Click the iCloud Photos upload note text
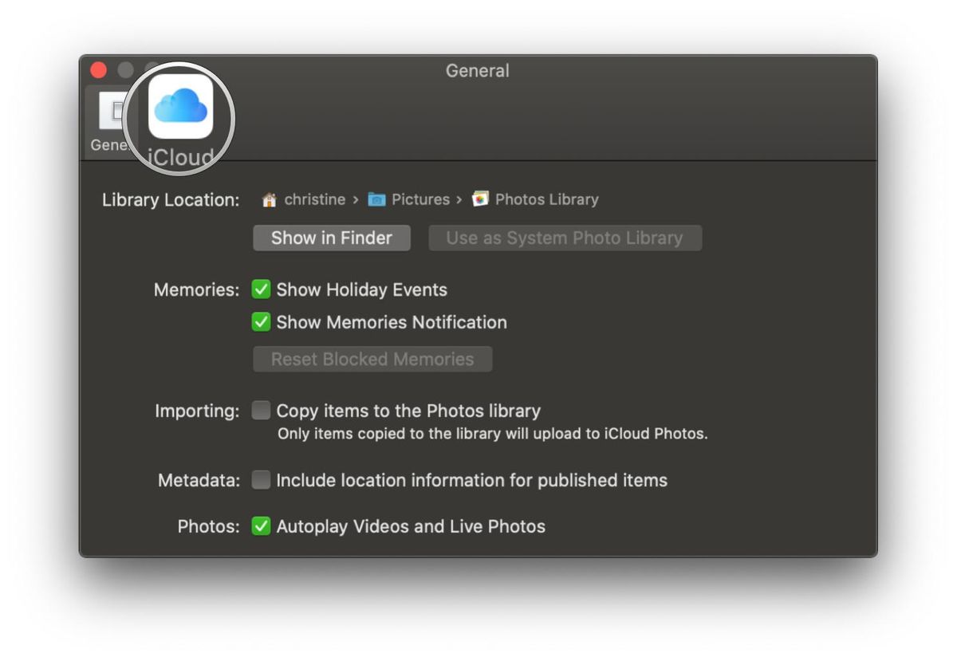 point(492,435)
